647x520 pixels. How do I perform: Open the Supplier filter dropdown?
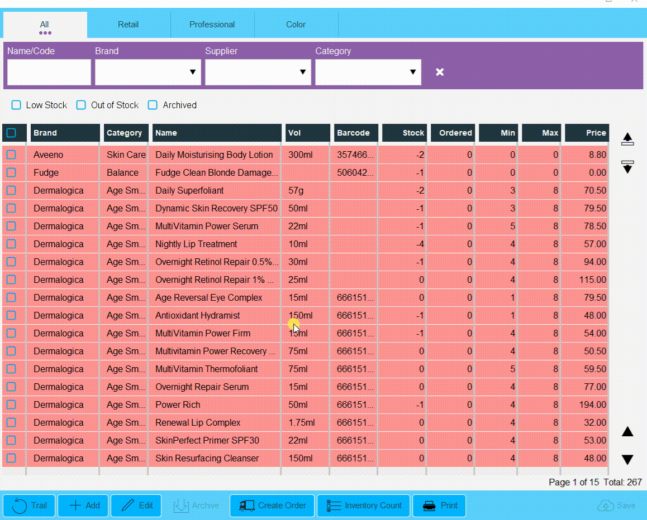258,72
